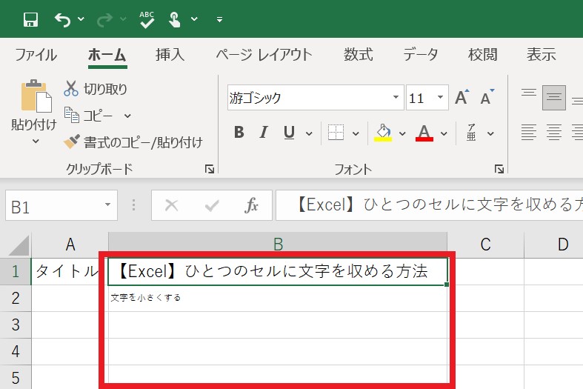
Task: Open the 游ゴシック font name dropdown
Action: pos(396,98)
